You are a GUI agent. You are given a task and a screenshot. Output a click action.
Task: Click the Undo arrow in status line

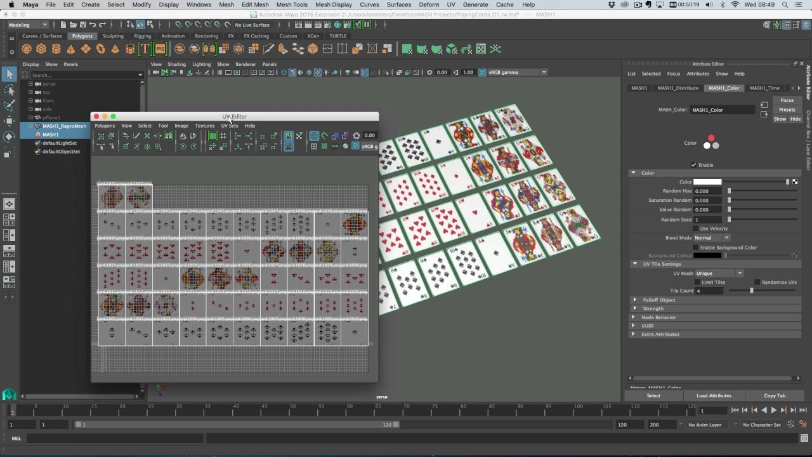(x=93, y=25)
